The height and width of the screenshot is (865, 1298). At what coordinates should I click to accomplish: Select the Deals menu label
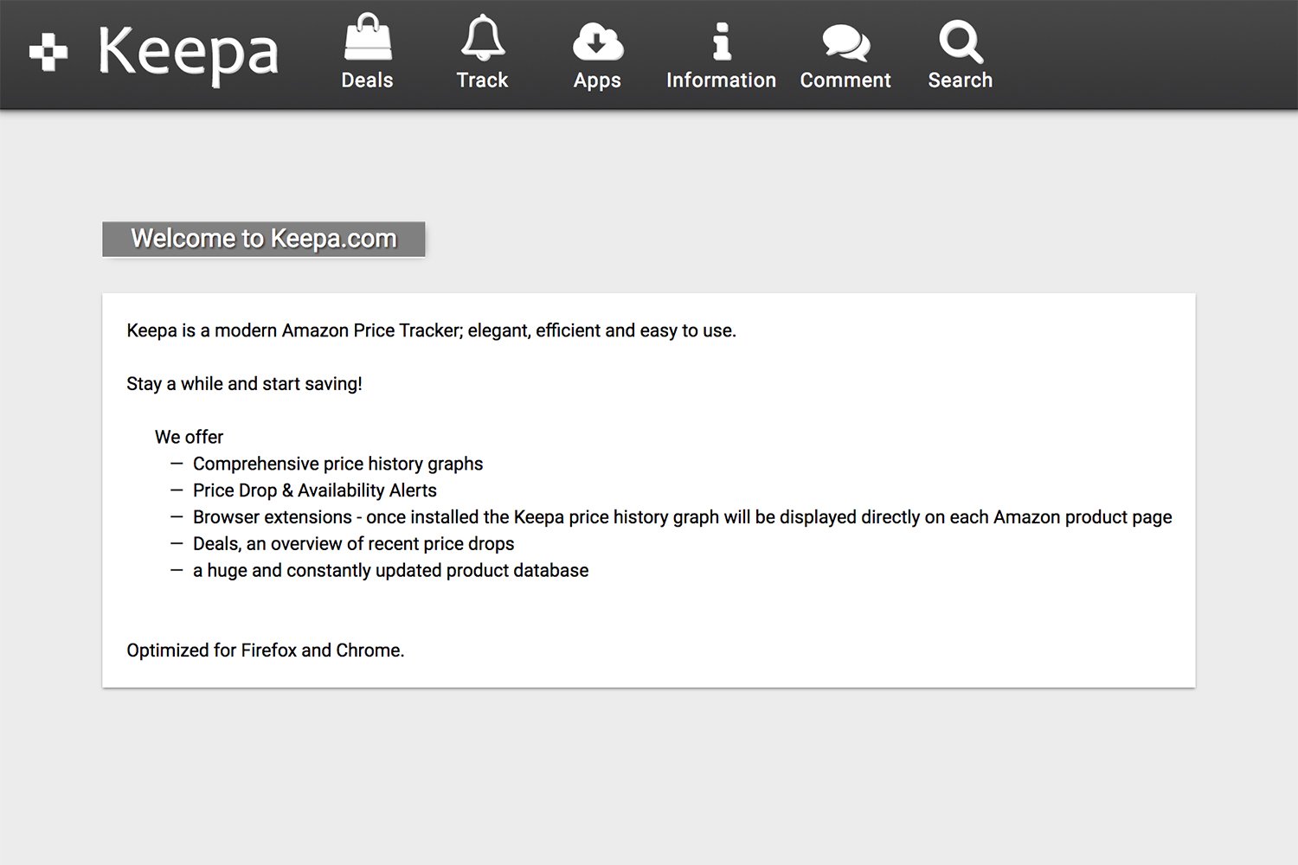367,80
